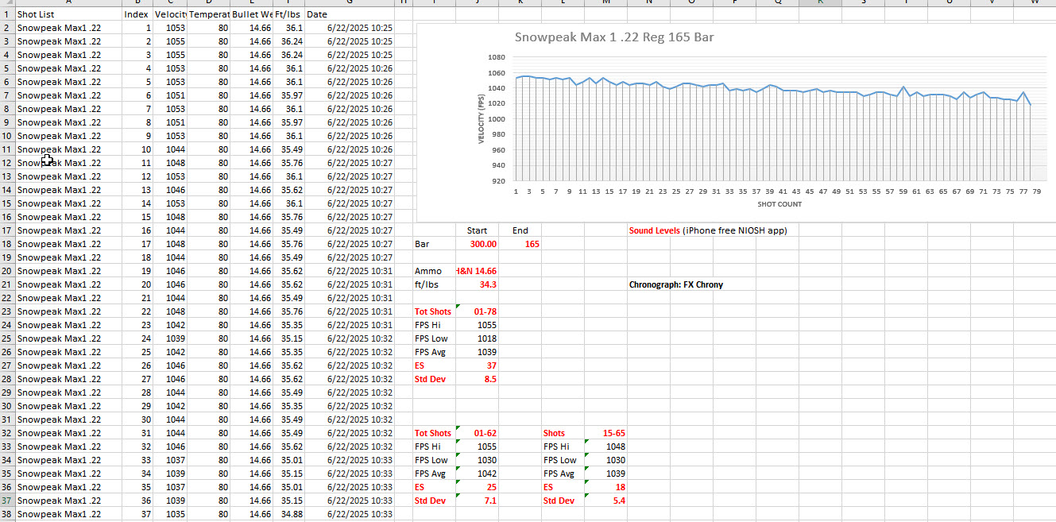Select the "End" heading above 165
Image resolution: width=1056 pixels, height=522 pixels.
click(520, 230)
